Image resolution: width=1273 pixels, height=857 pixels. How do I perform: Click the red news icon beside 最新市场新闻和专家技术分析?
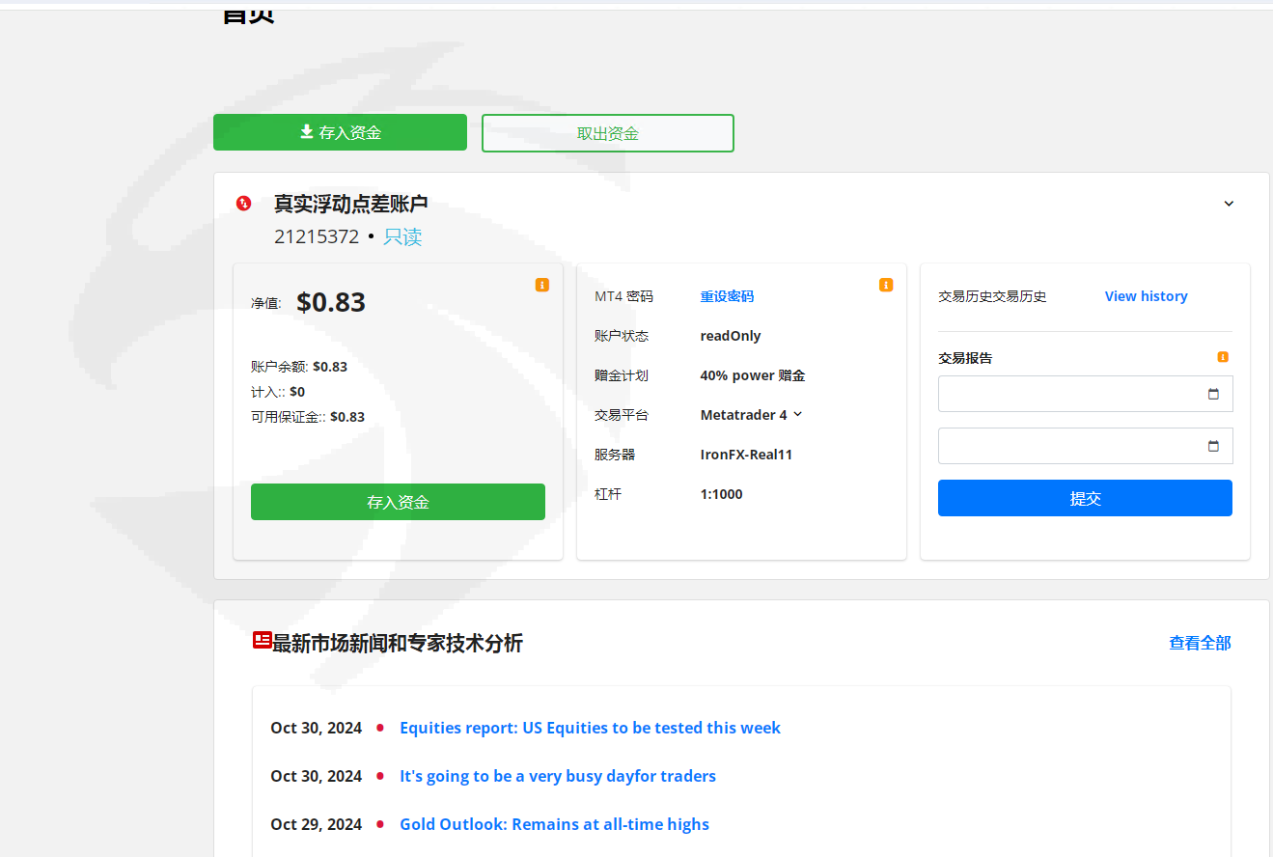[262, 640]
